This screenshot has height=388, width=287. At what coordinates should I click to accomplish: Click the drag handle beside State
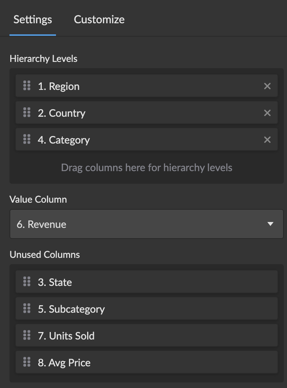27,282
